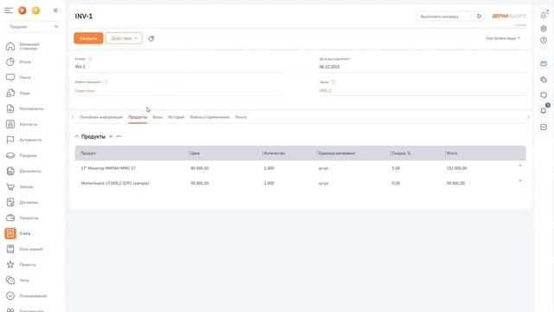This screenshot has width=554, height=312.
Task: Click info icon next to Ответственный label
Action: pyautogui.click(x=106, y=82)
